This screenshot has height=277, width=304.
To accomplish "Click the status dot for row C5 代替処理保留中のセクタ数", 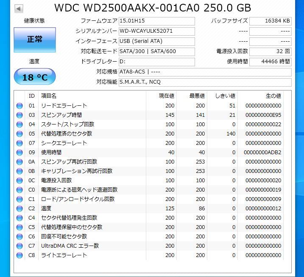I will point(20,227).
